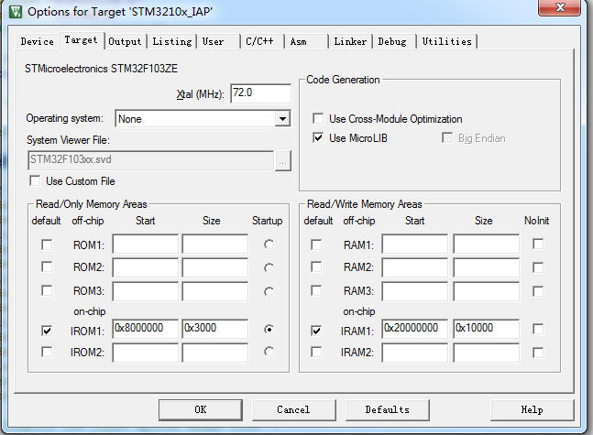593x435 pixels.
Task: Enable NoInit for IRAM2
Action: [x=538, y=353]
